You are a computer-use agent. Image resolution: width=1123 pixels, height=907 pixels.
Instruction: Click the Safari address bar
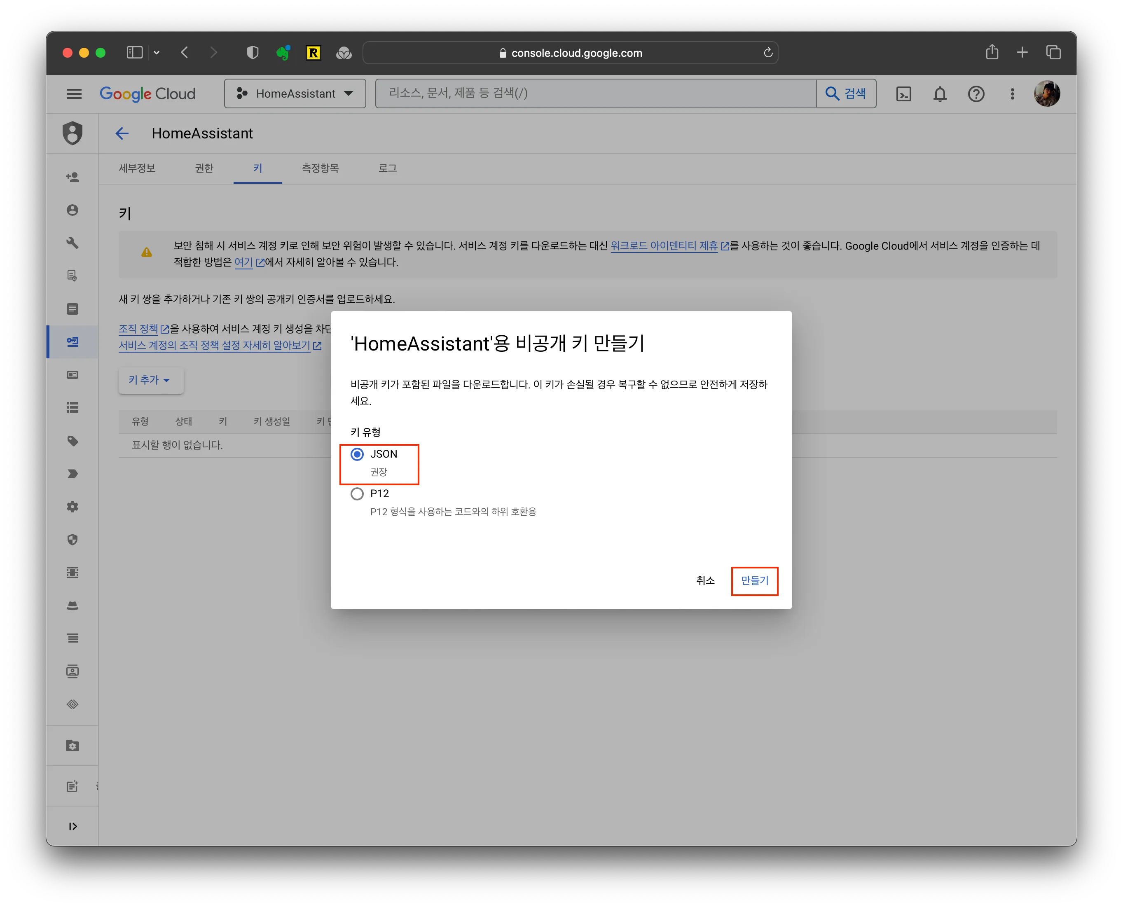570,53
